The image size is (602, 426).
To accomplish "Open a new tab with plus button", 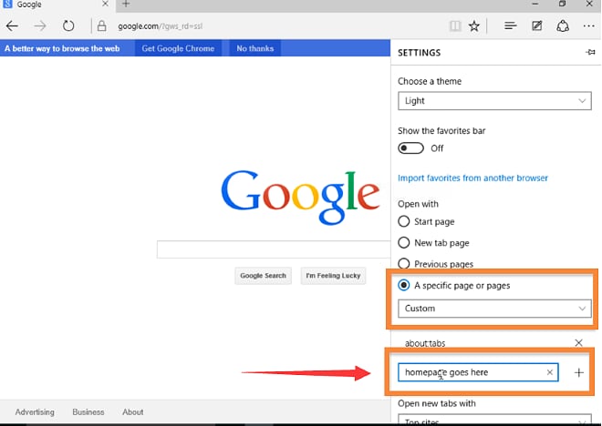I will [126, 5].
